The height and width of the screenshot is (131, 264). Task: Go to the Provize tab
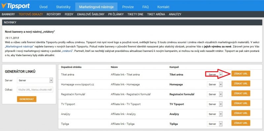(128, 7)
